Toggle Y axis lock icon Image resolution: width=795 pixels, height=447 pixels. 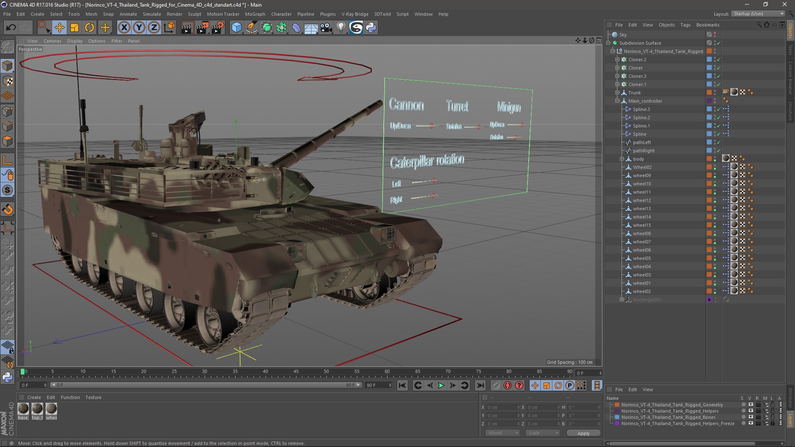point(139,28)
